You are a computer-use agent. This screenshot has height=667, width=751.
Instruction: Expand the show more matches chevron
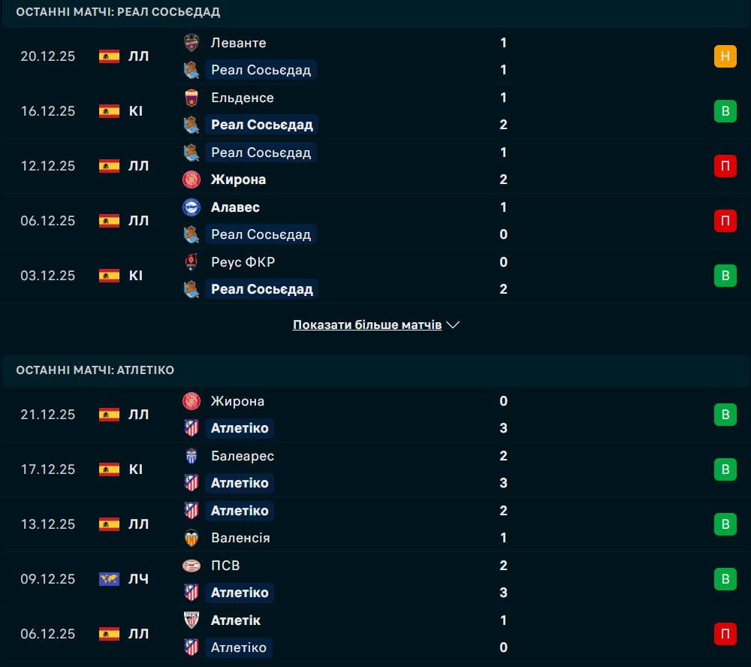click(x=453, y=325)
